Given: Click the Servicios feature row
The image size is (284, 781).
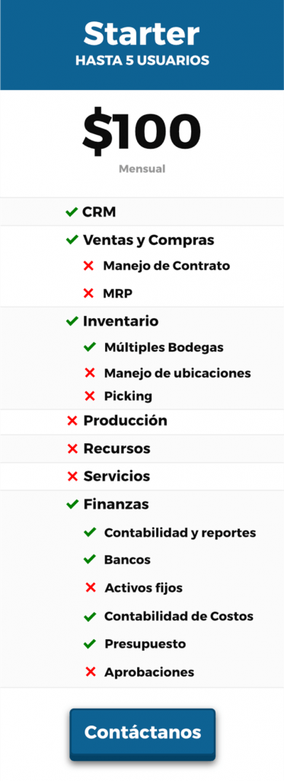Looking at the screenshot, I should [x=142, y=477].
